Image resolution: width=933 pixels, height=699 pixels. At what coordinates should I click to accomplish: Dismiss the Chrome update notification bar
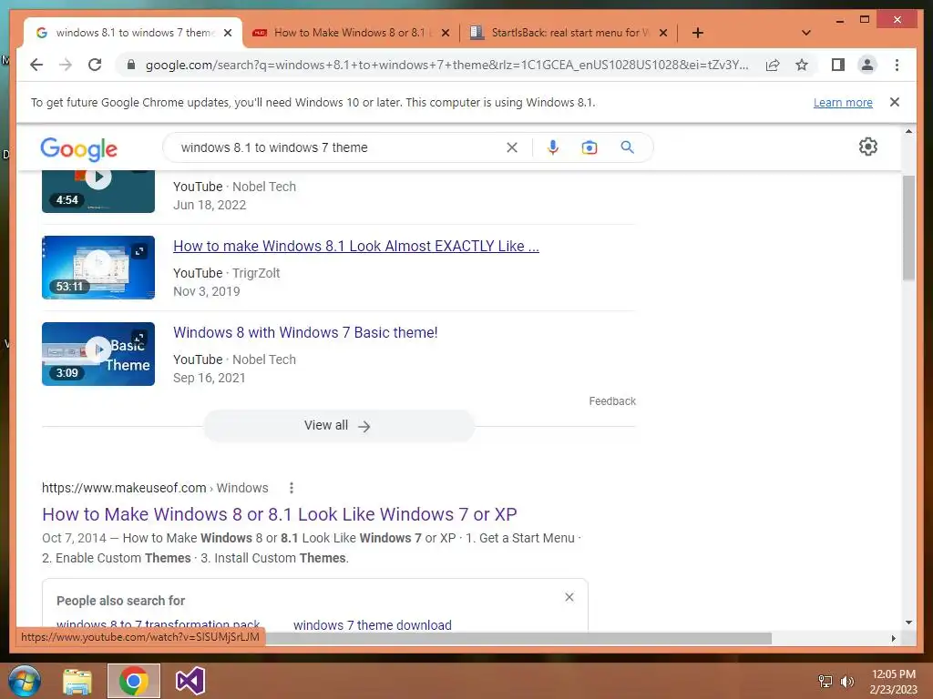tap(895, 102)
